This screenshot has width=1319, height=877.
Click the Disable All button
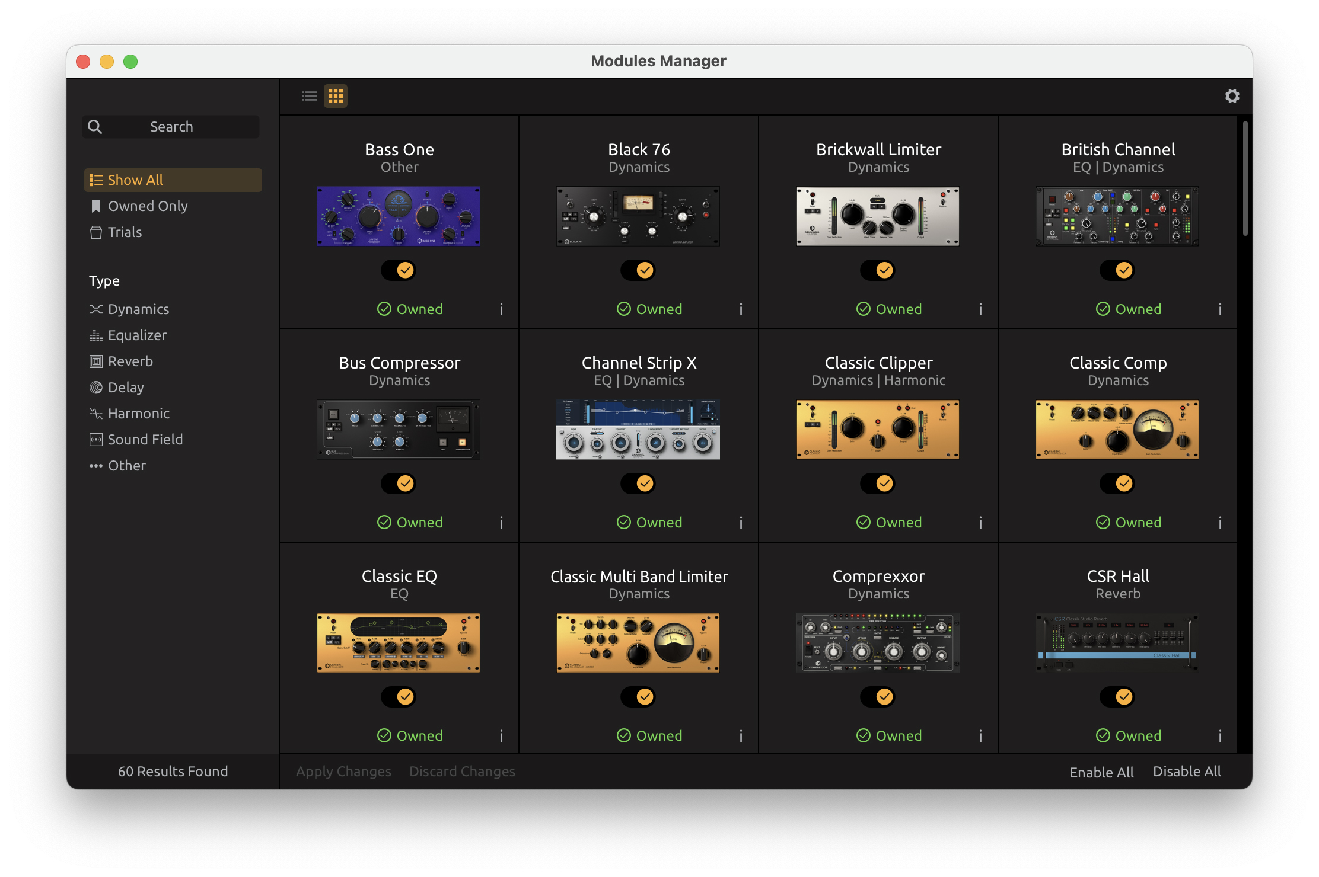1187,772
